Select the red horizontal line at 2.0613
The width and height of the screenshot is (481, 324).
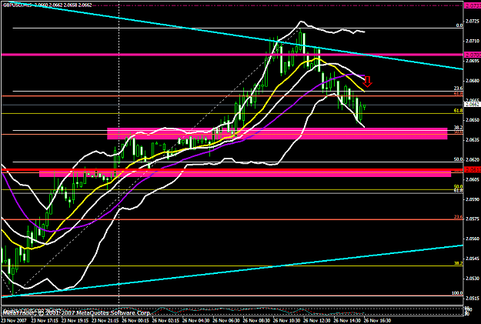tap(232, 169)
